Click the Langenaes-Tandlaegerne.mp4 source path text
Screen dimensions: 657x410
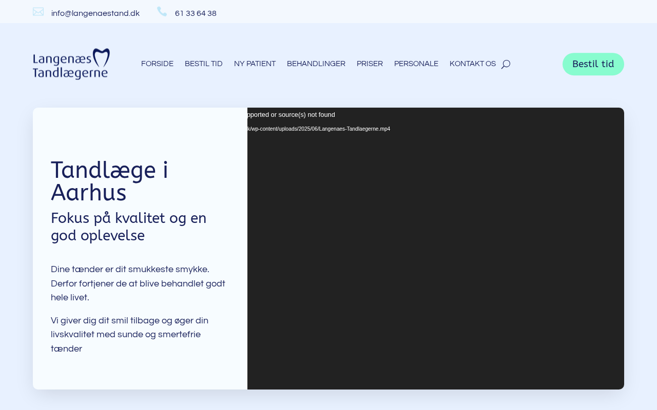pos(319,129)
